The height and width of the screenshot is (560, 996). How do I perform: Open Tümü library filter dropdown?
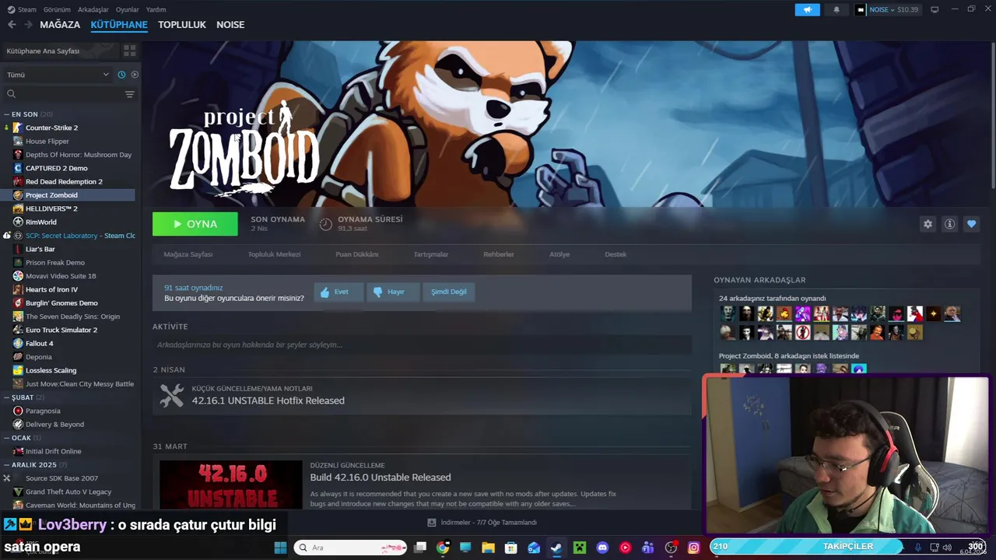click(58, 75)
